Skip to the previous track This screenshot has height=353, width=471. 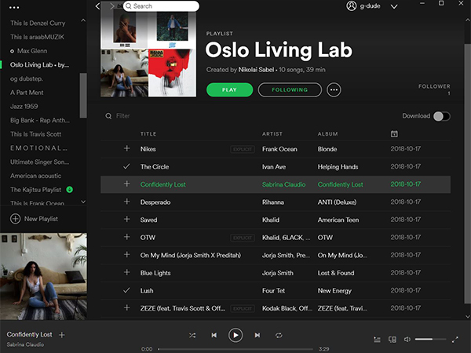(214, 335)
